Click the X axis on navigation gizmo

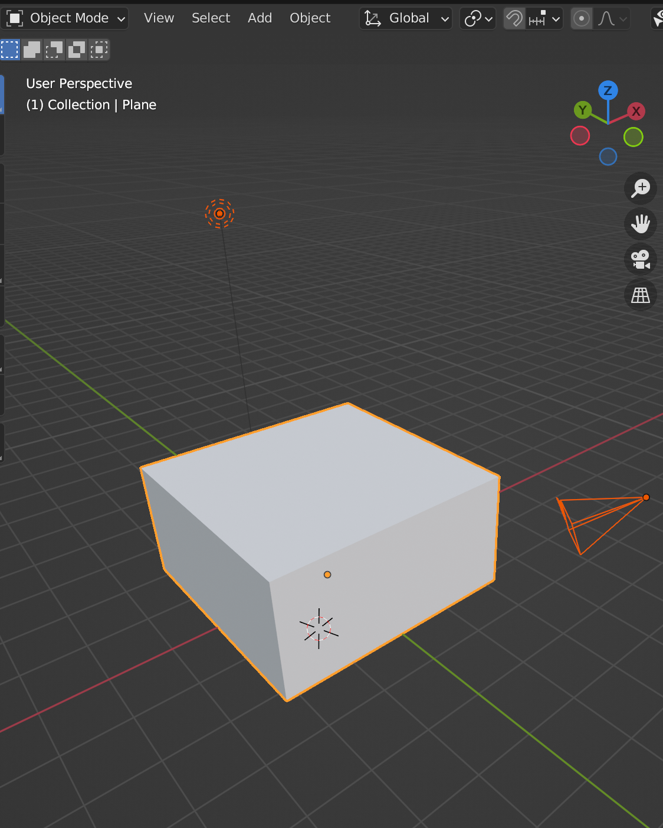tap(636, 111)
